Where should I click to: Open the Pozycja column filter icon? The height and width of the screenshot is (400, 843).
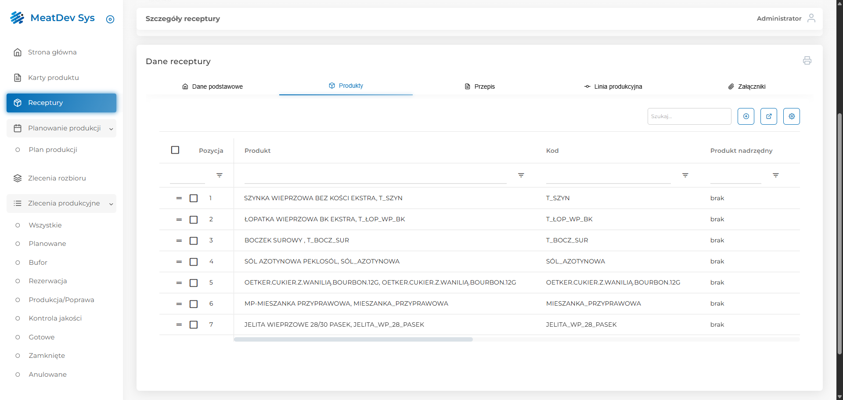[x=220, y=175]
